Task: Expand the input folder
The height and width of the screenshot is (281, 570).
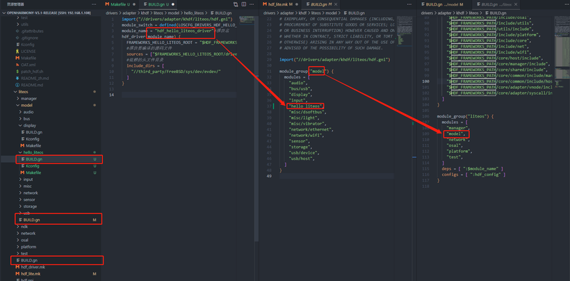Action: pos(20,179)
